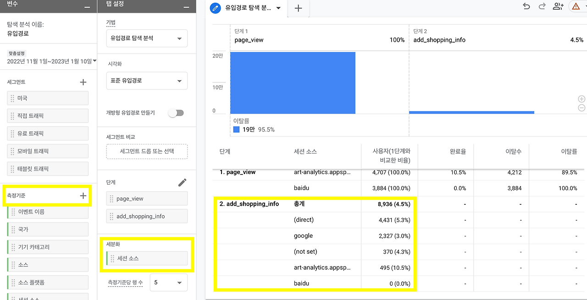Zoom in on the funnel chart
This screenshot has width=587, height=300.
point(581,99)
